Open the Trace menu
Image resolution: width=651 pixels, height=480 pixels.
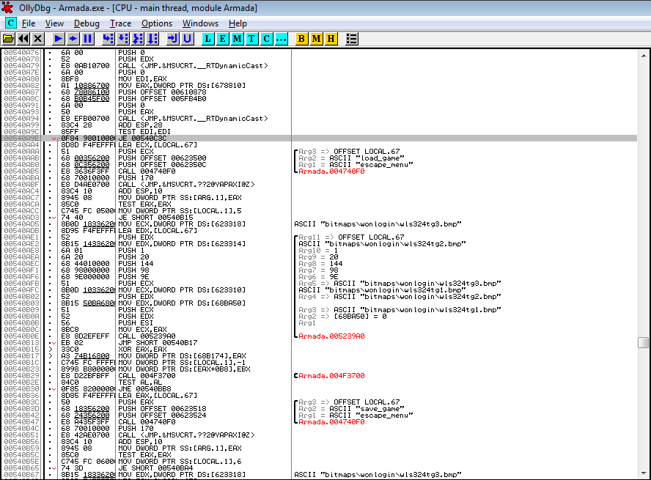click(x=120, y=23)
